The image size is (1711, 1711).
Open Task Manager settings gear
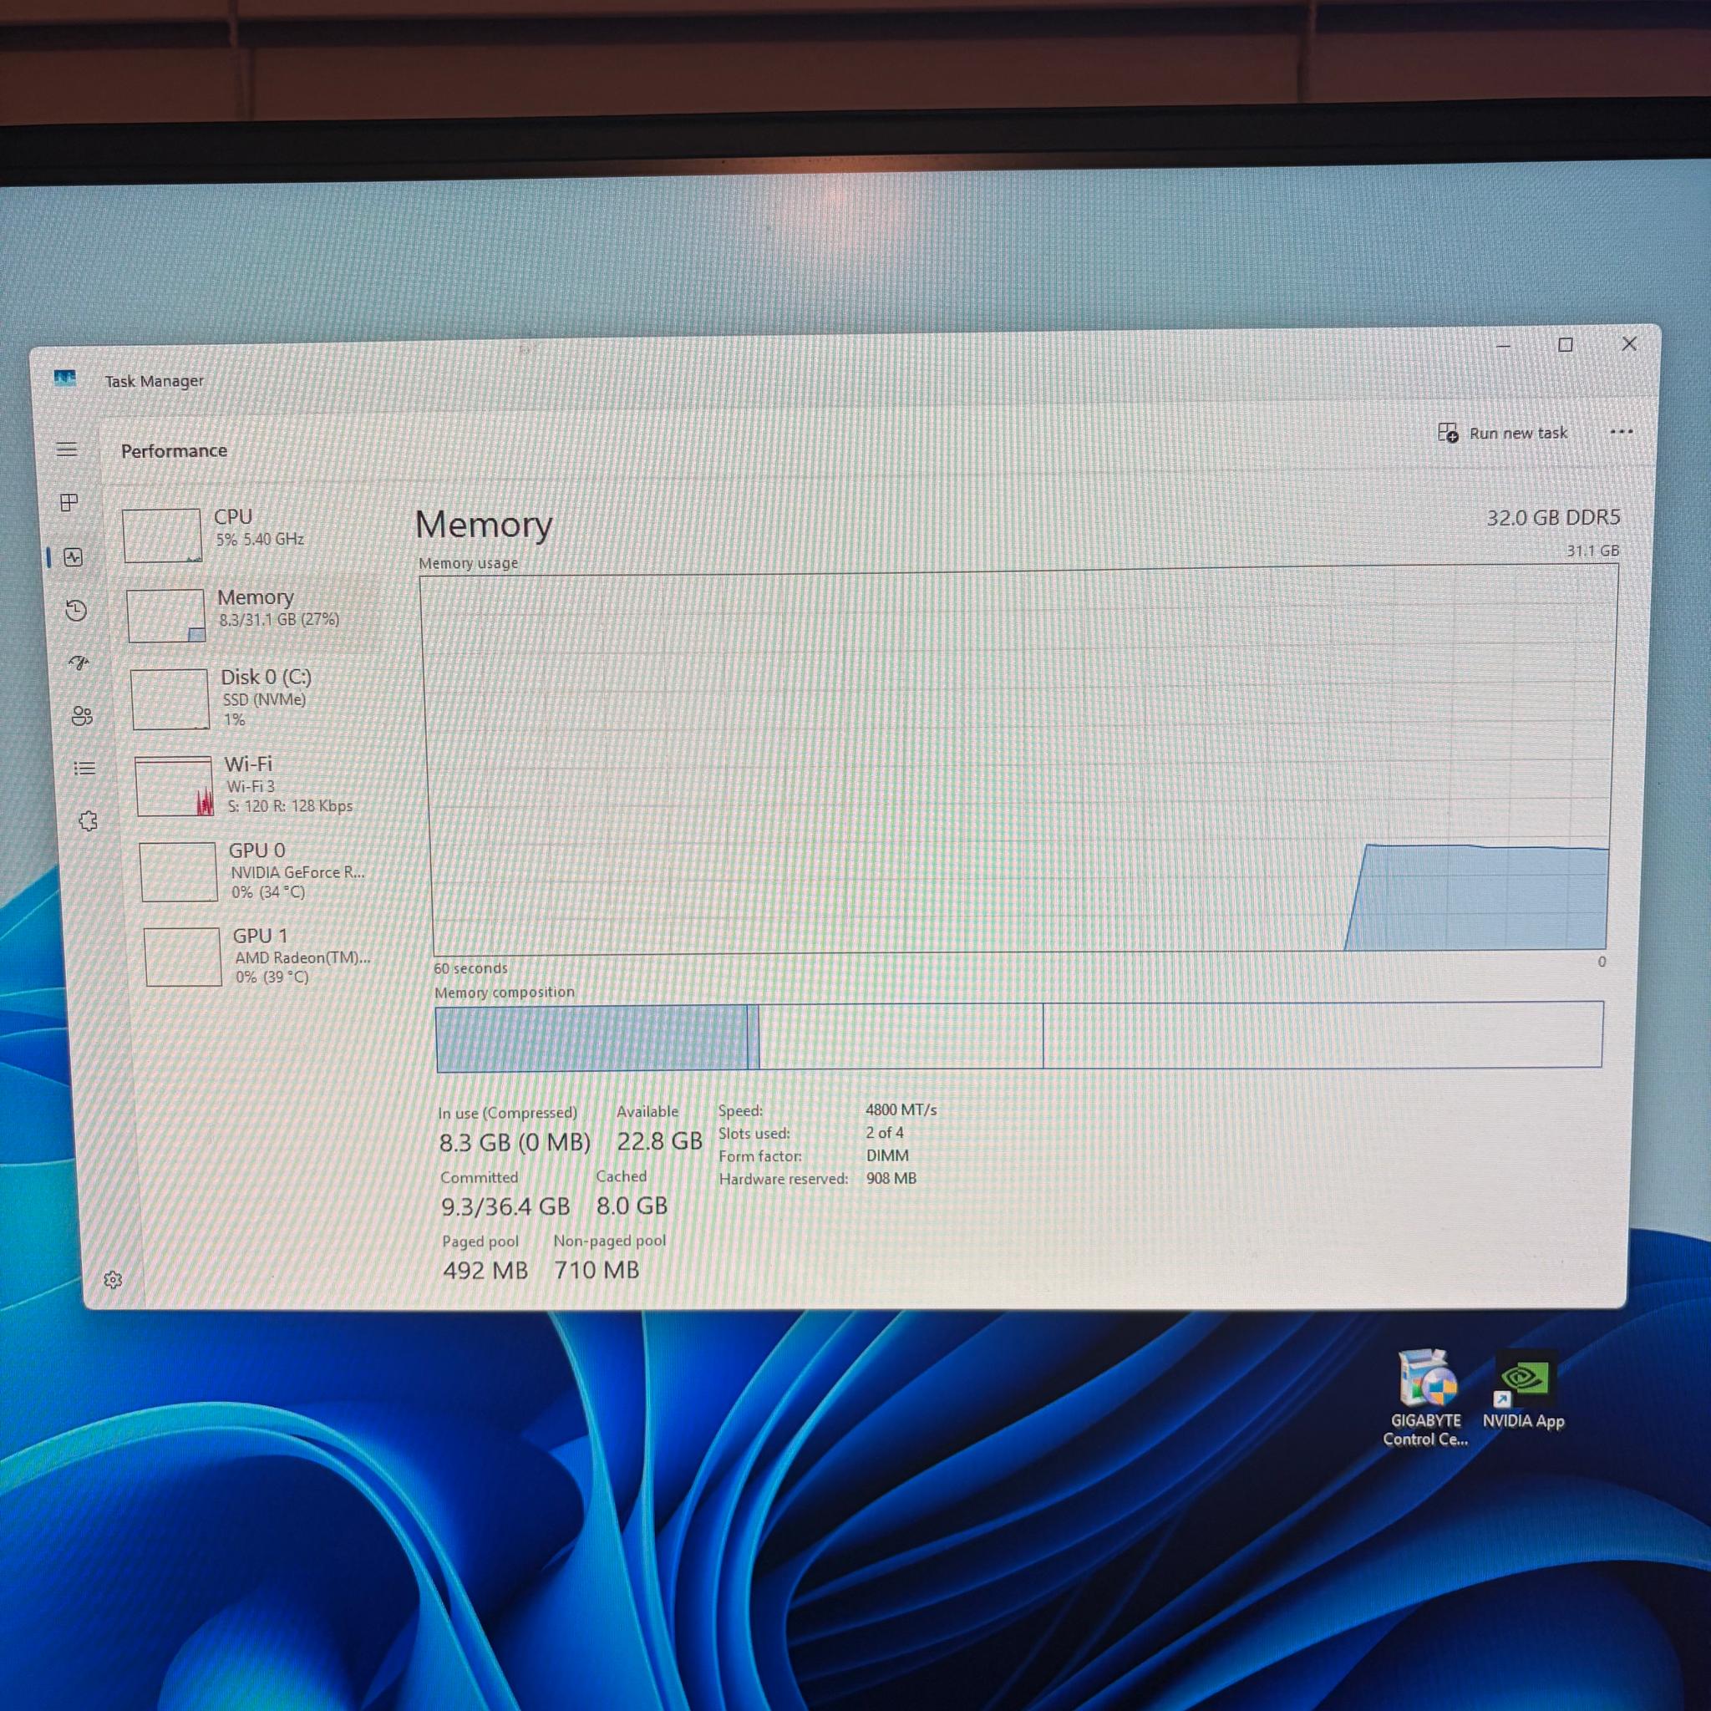click(113, 1280)
